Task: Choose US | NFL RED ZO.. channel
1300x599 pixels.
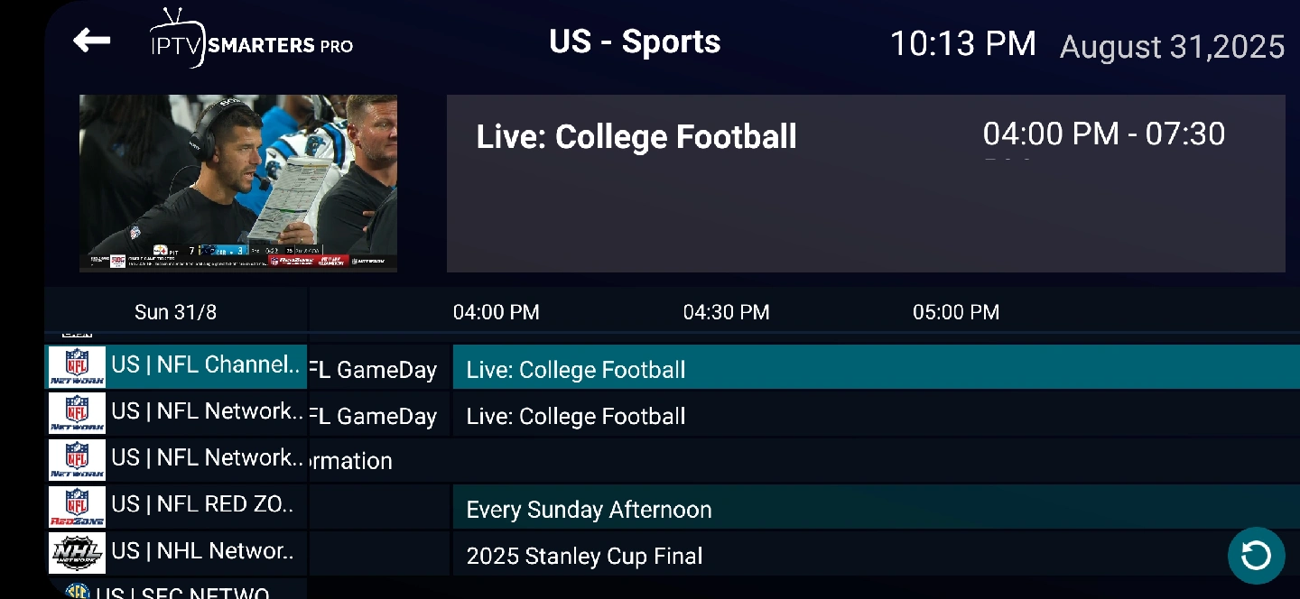Action: tap(204, 504)
